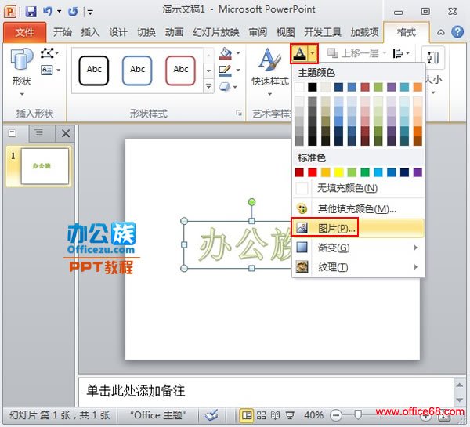Customize the Quick Access Toolbar dropdown

tap(90, 12)
